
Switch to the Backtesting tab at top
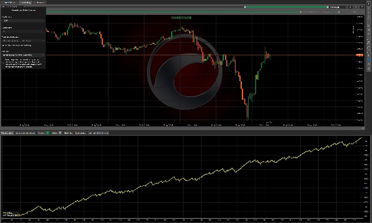[25, 2]
